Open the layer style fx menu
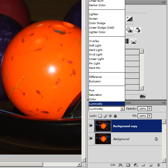This screenshot has width=168, height=168. [121, 165]
